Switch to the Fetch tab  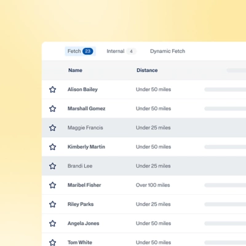(81, 51)
